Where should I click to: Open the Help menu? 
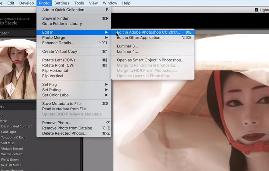126,3
